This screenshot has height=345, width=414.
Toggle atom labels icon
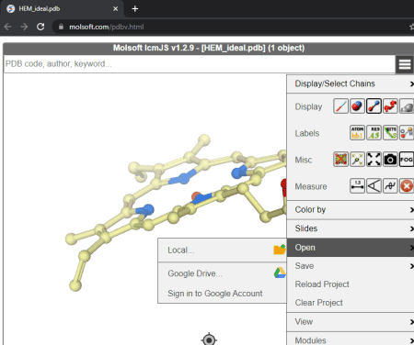pos(357,133)
